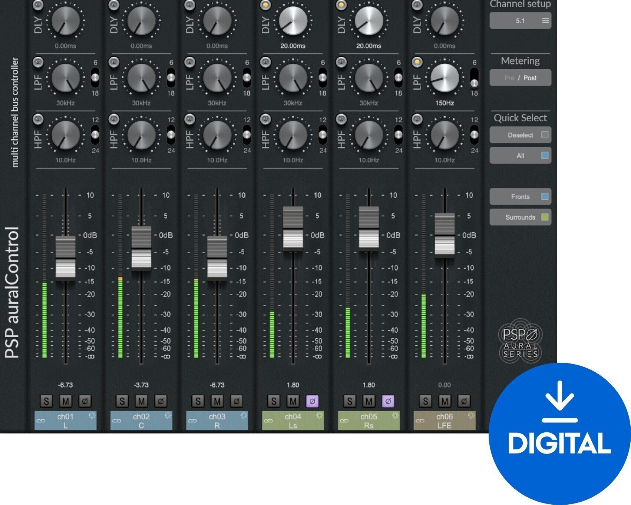Solo channel ch03 R
This screenshot has width=631, height=505.
(198, 401)
